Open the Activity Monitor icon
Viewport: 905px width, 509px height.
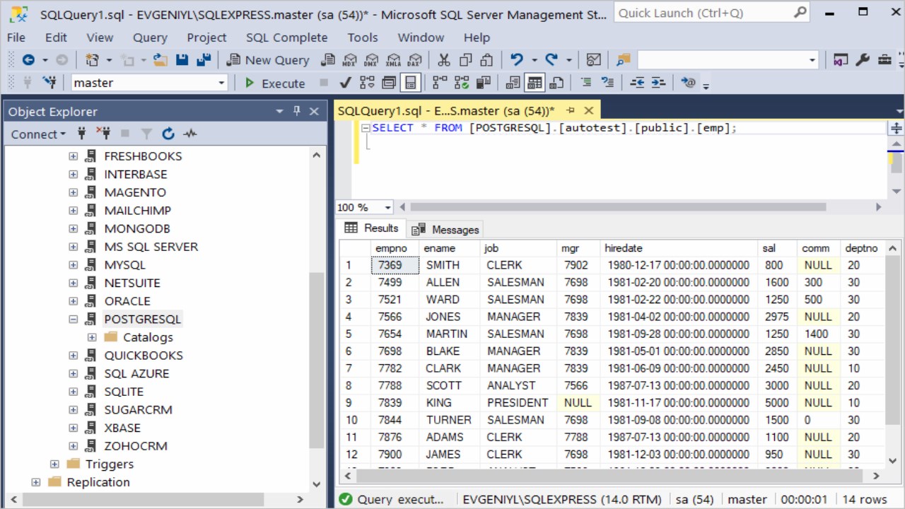click(x=594, y=60)
